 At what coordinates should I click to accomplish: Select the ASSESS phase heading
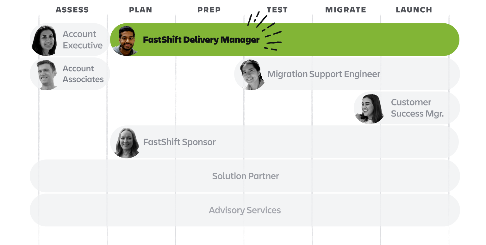coord(72,10)
